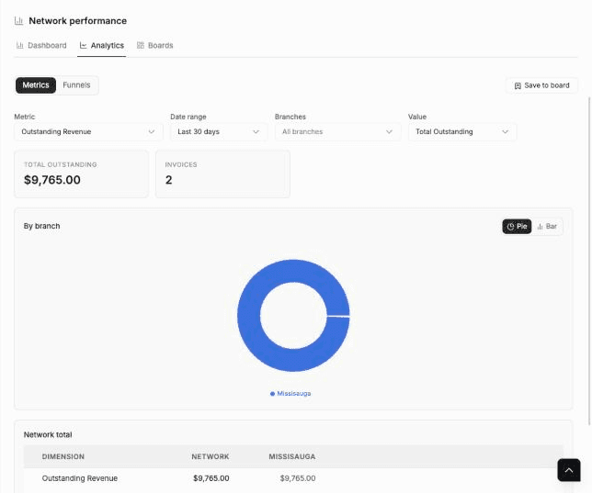Open the Metric dropdown showing Outstanding Revenue
The height and width of the screenshot is (493, 592).
[x=88, y=131]
